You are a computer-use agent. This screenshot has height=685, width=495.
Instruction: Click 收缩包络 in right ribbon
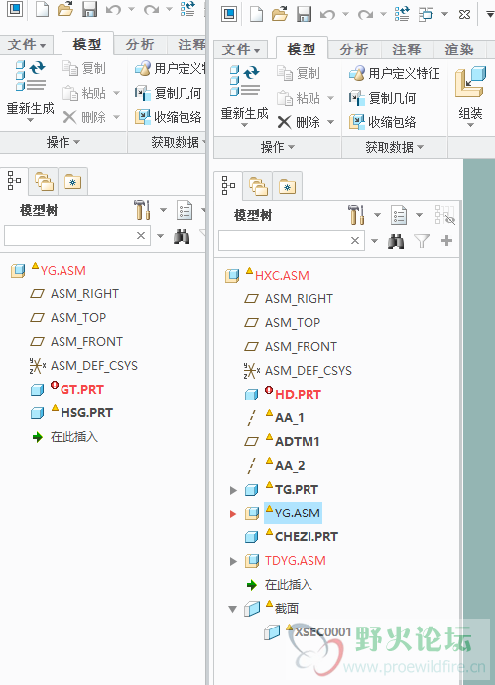(383, 122)
